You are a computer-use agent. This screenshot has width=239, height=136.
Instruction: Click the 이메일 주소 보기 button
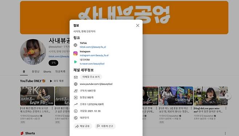click(x=91, y=77)
